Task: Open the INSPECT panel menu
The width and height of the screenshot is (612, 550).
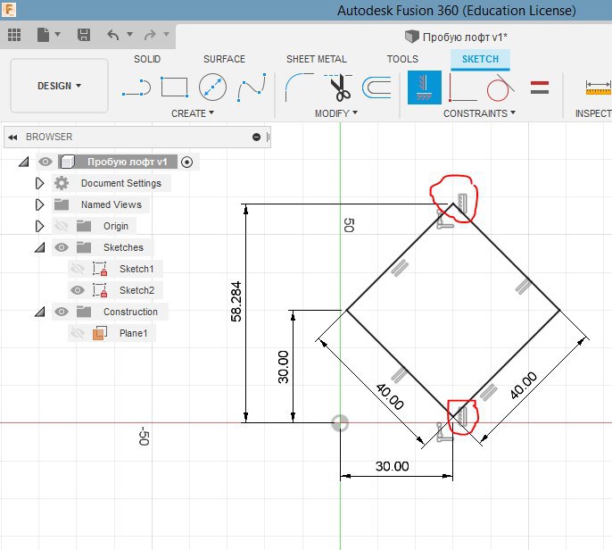Action: (593, 113)
